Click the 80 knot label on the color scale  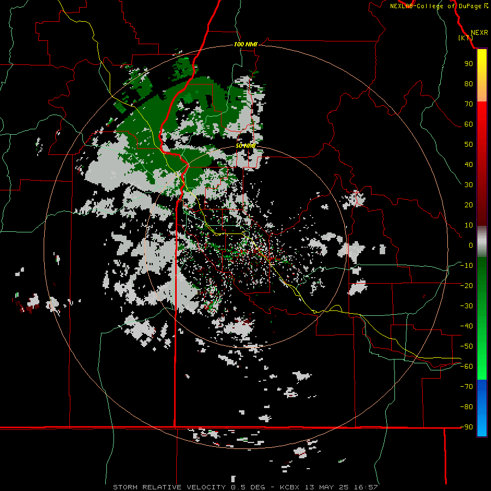click(x=469, y=83)
